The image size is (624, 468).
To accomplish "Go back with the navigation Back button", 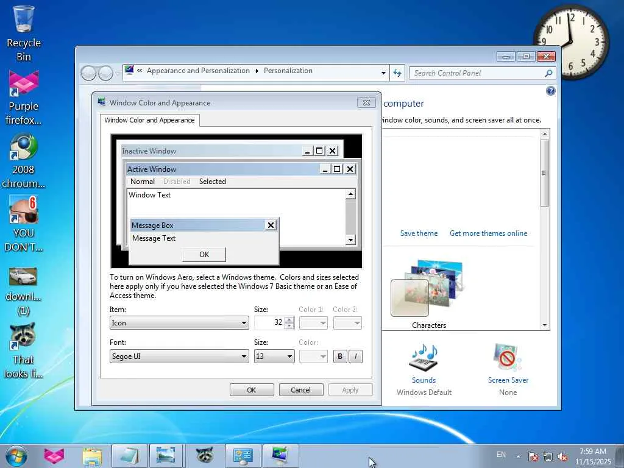I will 88,73.
